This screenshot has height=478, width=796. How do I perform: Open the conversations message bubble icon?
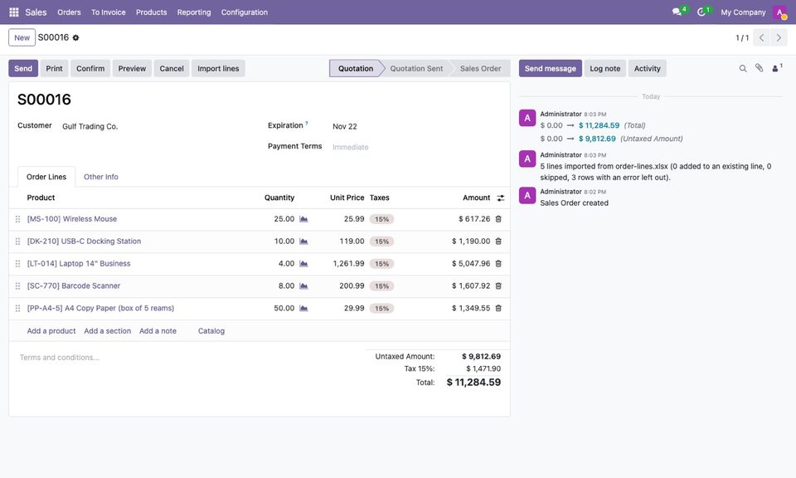(679, 12)
